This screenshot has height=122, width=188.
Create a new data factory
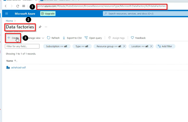(13, 38)
